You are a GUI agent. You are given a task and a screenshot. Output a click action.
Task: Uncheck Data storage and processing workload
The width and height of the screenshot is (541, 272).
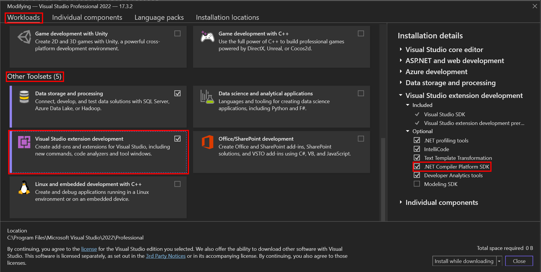pos(177,93)
